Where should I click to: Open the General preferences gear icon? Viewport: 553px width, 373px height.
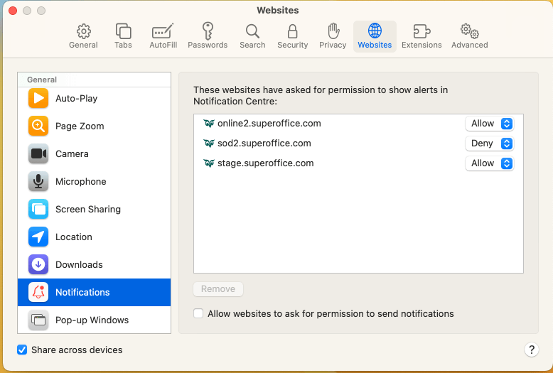[x=84, y=31]
